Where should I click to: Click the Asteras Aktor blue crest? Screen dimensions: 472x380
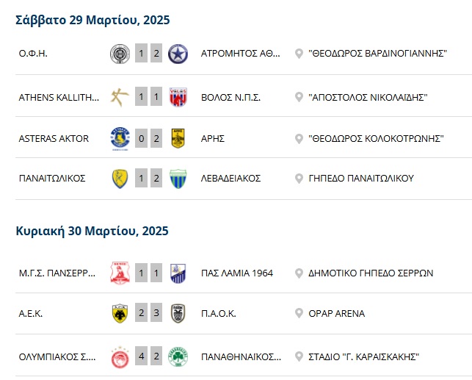click(x=120, y=139)
